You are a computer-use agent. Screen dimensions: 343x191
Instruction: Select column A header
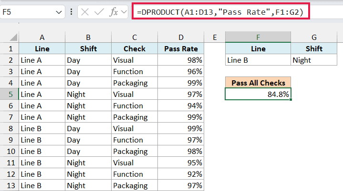[x=42, y=37]
